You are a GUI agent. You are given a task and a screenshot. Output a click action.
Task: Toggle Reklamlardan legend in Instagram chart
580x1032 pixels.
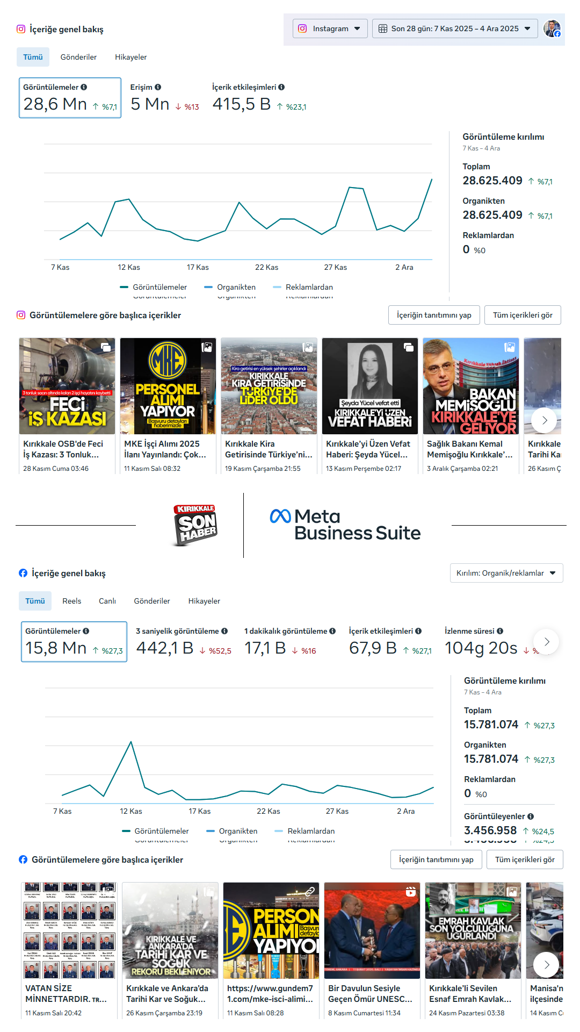[x=303, y=287]
